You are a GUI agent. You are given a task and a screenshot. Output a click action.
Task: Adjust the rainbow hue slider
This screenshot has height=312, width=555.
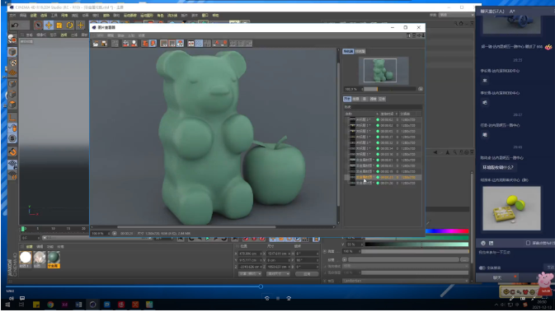click(447, 231)
